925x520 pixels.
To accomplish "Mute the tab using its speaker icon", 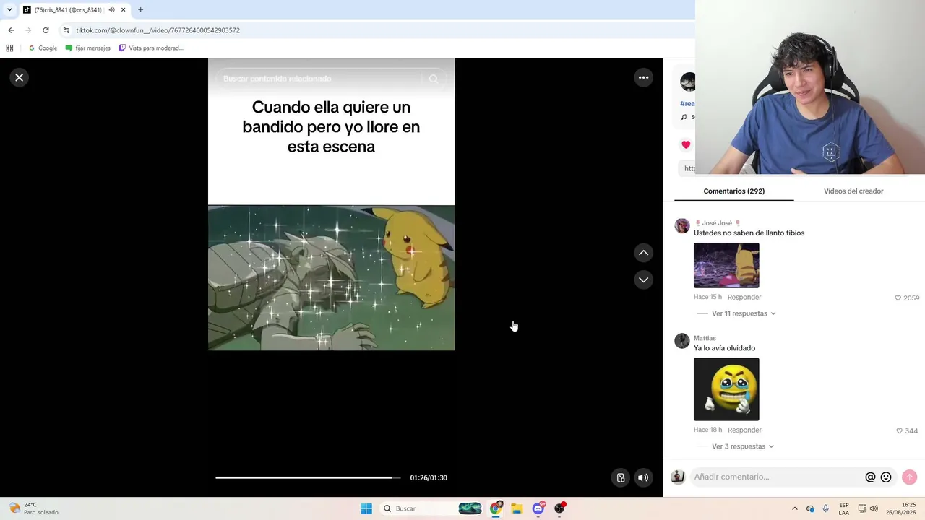I will (111, 10).
